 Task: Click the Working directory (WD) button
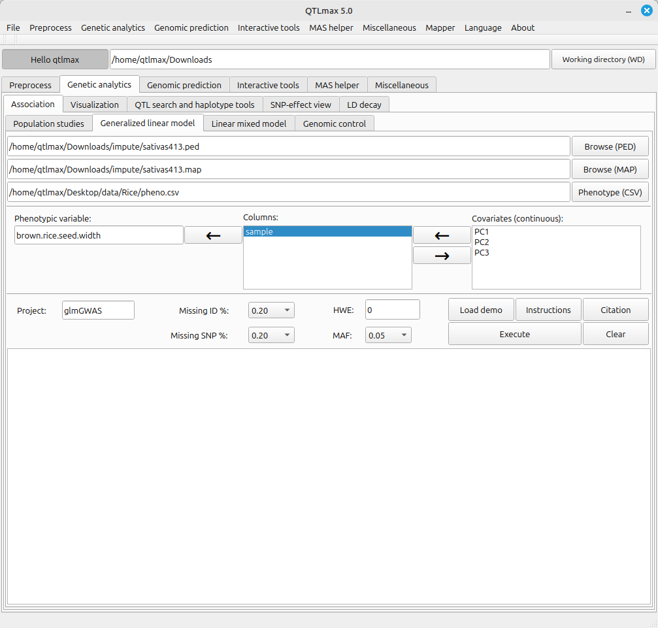[603, 59]
